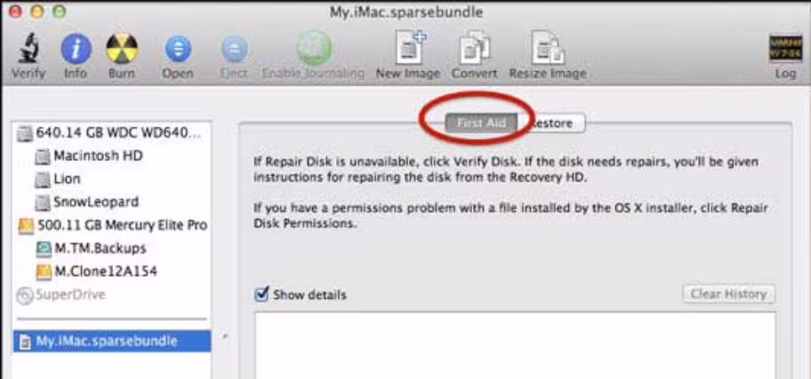Uncheck the Show details checkbox
The width and height of the screenshot is (811, 379).
(x=262, y=294)
